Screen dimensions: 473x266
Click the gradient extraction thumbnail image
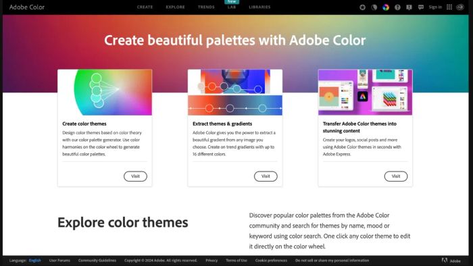tap(235, 92)
